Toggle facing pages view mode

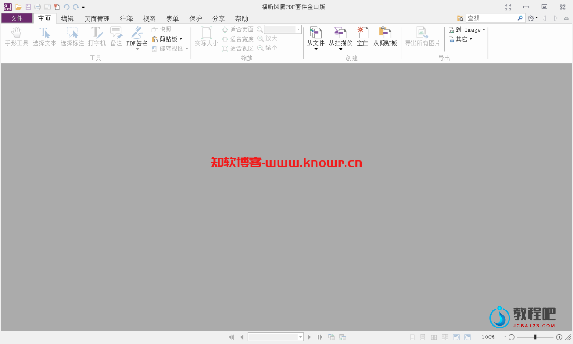pos(434,337)
